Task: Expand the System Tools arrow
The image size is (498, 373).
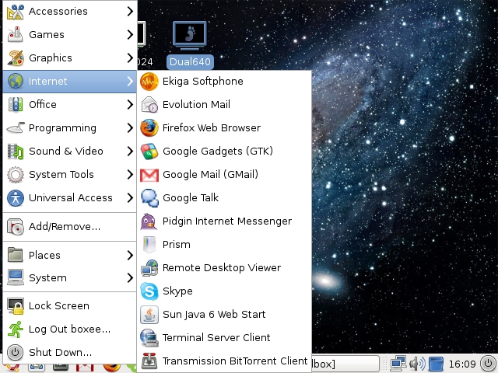Action: (x=130, y=174)
